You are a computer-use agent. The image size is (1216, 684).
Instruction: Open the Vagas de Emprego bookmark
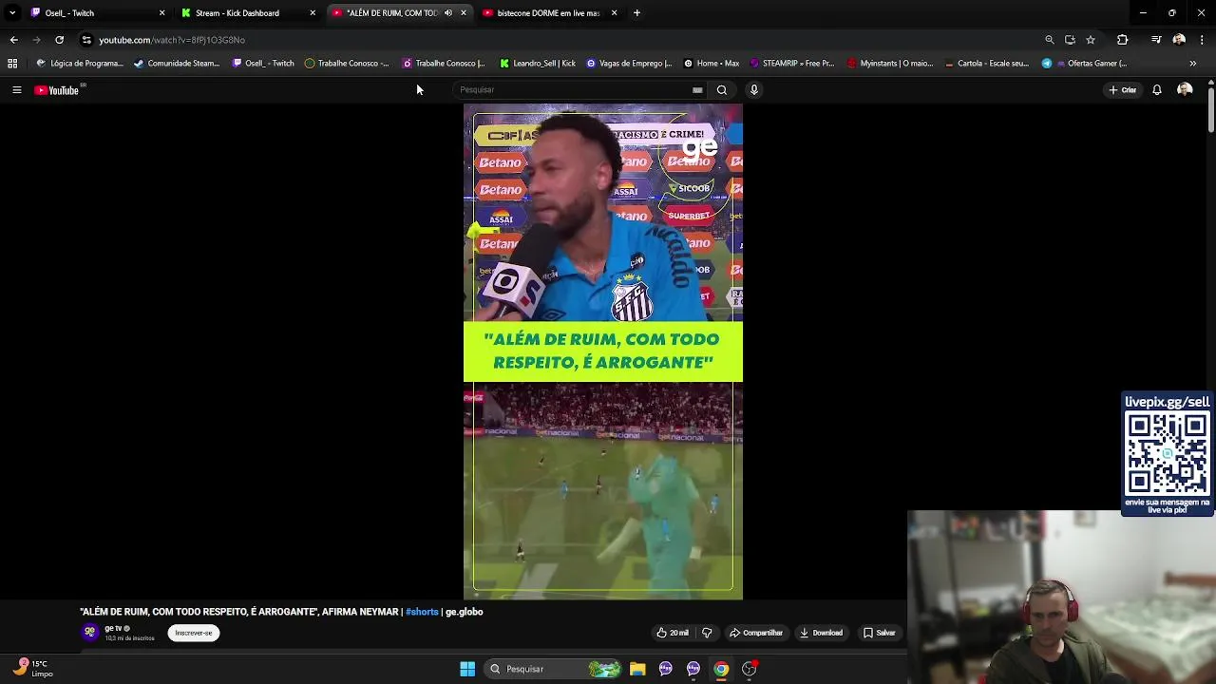(x=629, y=64)
